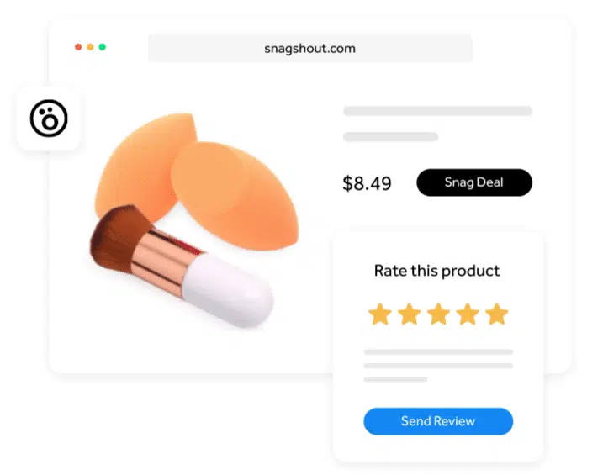The height and width of the screenshot is (475, 603).
Task: Click the right orange makeup sponge
Action: [235, 196]
